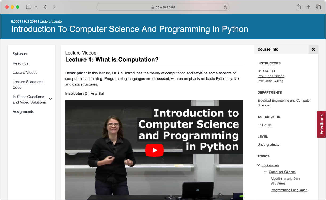The width and height of the screenshot is (326, 200).
Task: Close the Course Info panel
Action: [313, 49]
